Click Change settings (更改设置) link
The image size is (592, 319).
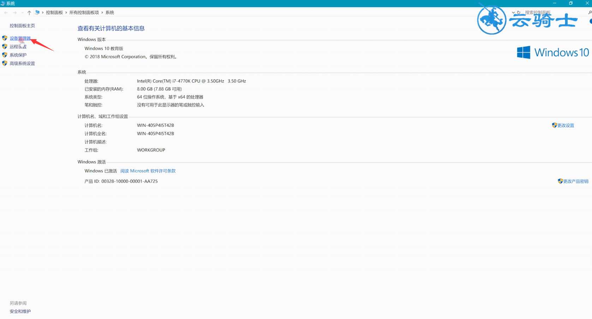566,126
